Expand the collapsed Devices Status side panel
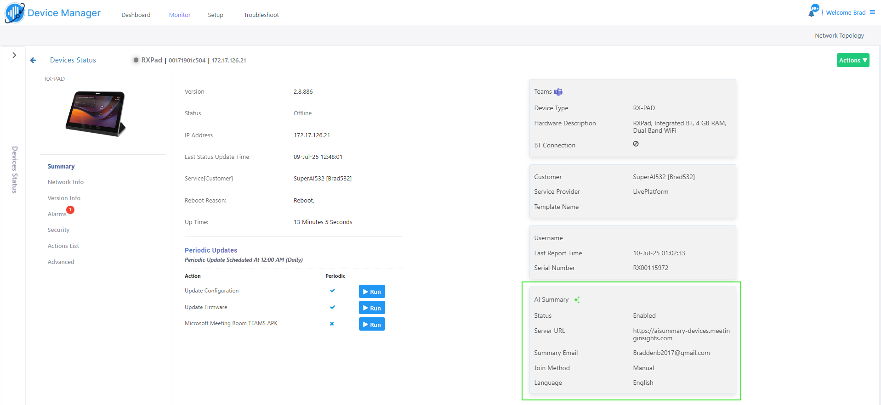The height and width of the screenshot is (405, 881). pyautogui.click(x=14, y=55)
